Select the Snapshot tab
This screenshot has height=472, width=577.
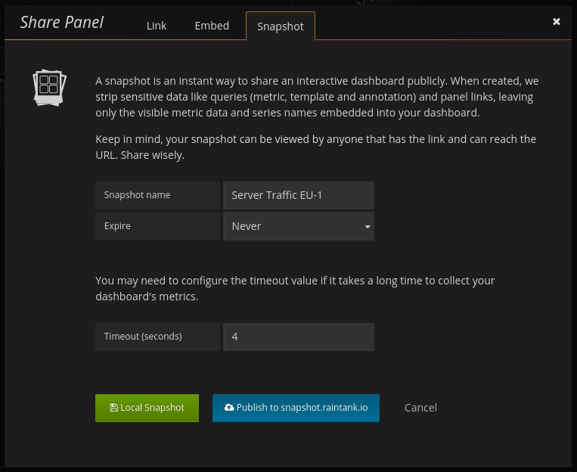pos(280,26)
